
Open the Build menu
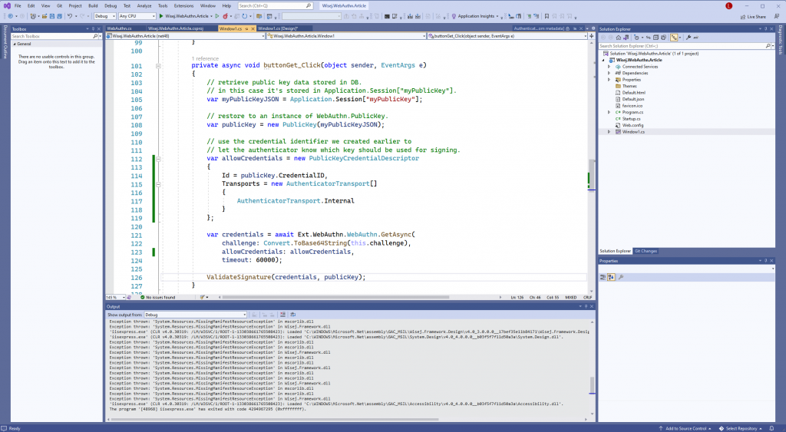point(93,5)
